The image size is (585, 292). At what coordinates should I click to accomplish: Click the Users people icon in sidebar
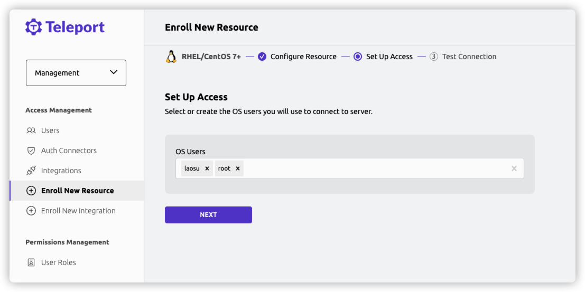pyautogui.click(x=31, y=130)
